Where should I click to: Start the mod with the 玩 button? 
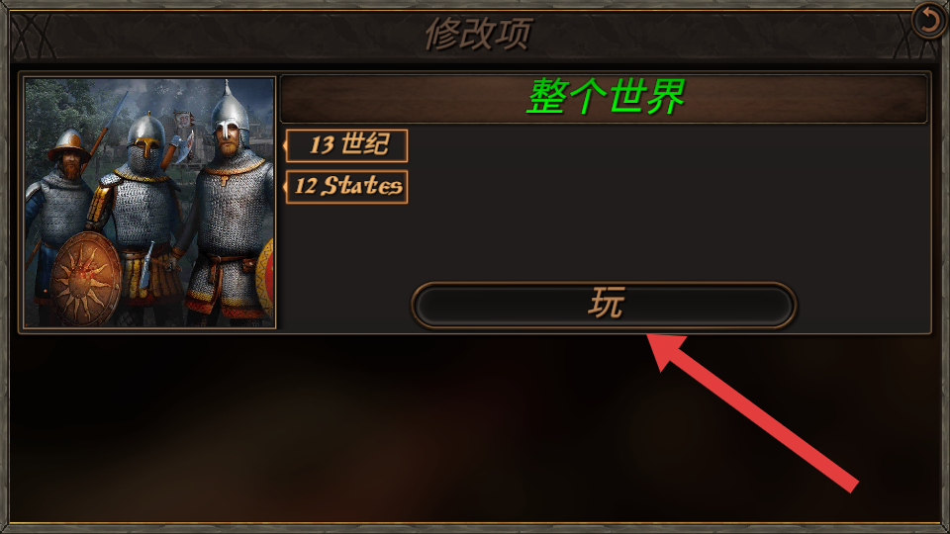pos(604,306)
